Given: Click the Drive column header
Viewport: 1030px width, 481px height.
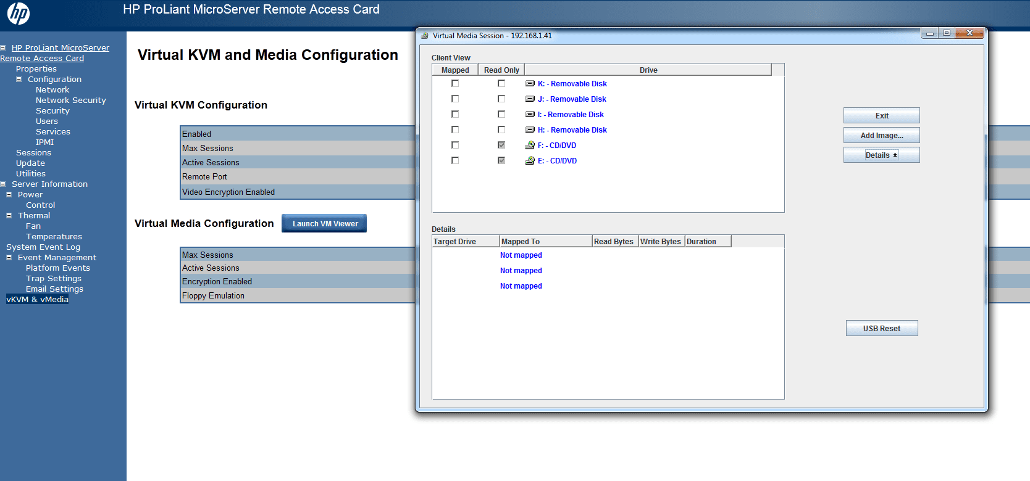Looking at the screenshot, I should pos(648,70).
